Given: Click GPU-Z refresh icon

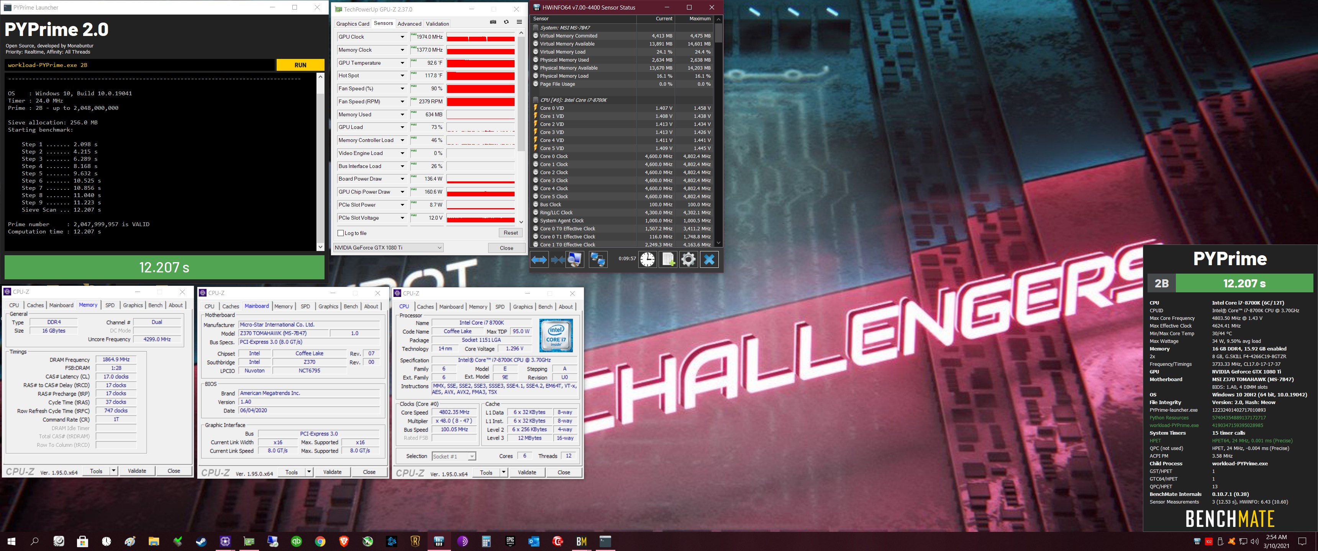Looking at the screenshot, I should pos(506,22).
